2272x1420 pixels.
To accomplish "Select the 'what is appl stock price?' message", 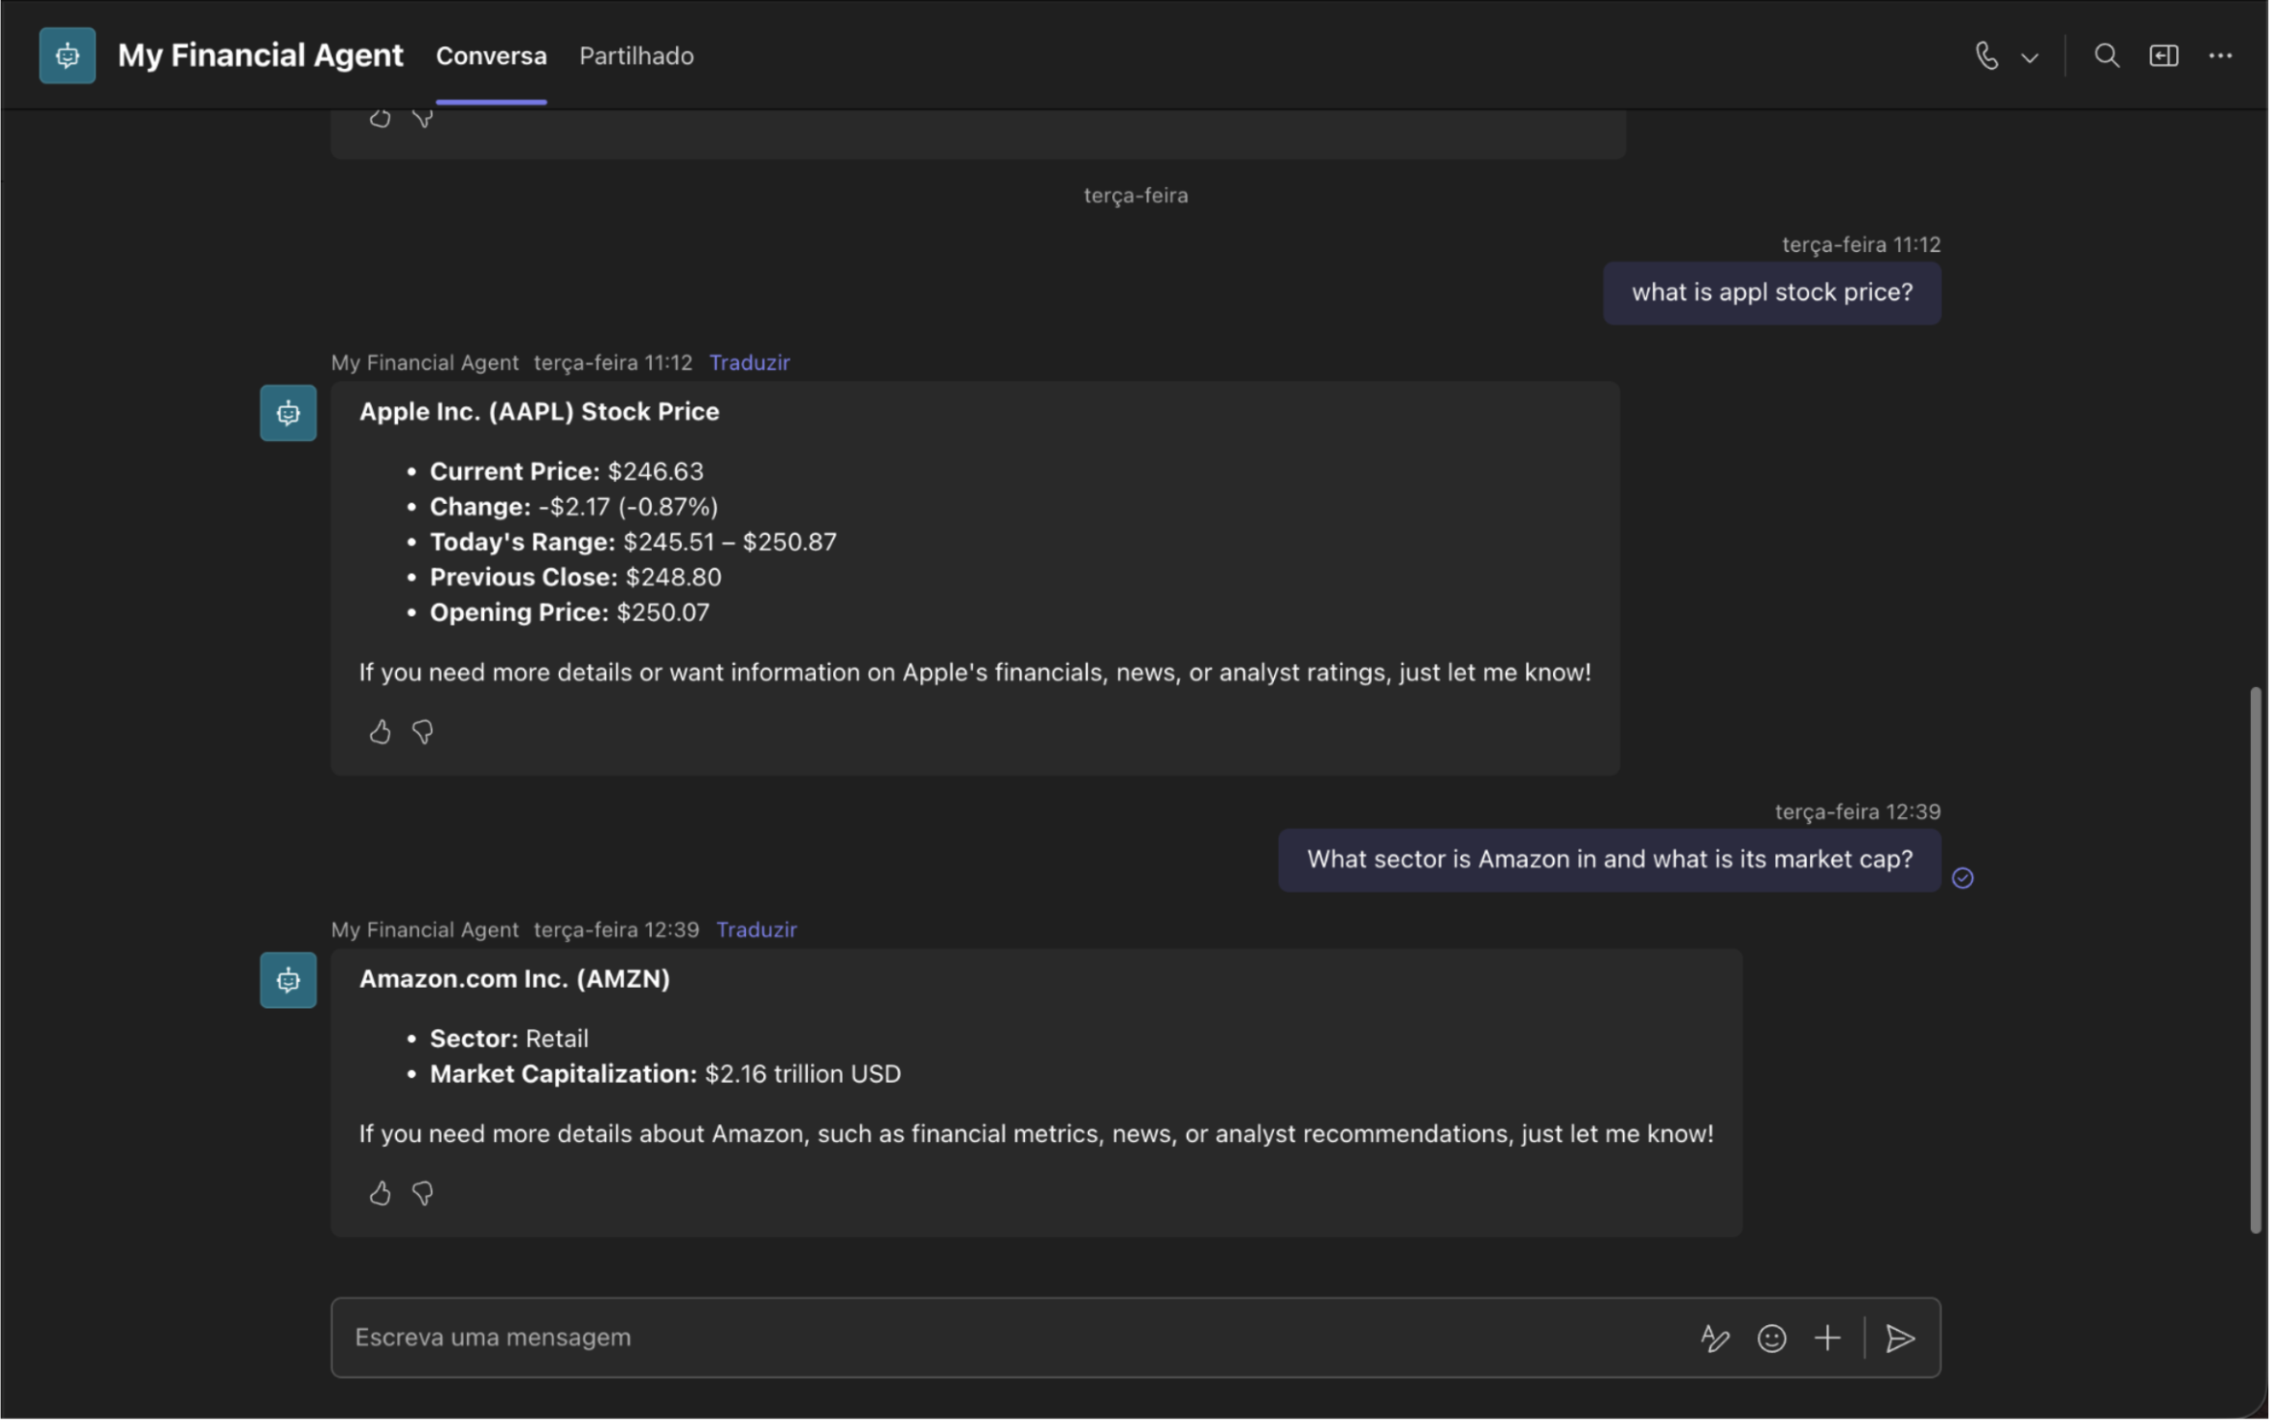I will [x=1773, y=293].
